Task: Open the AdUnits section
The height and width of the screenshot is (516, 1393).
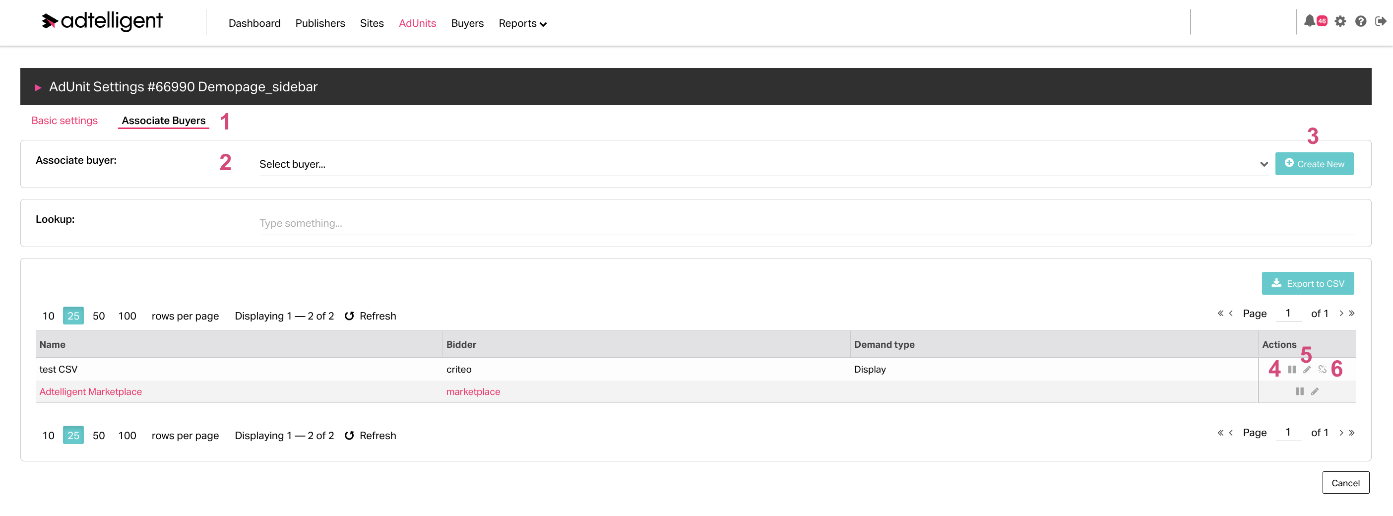Action: coord(418,23)
